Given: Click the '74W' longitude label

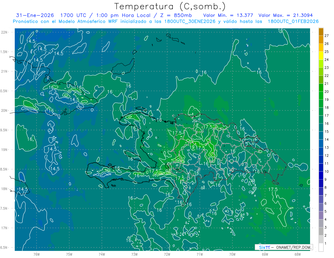Looking at the screenshot, I should [x=102, y=254].
